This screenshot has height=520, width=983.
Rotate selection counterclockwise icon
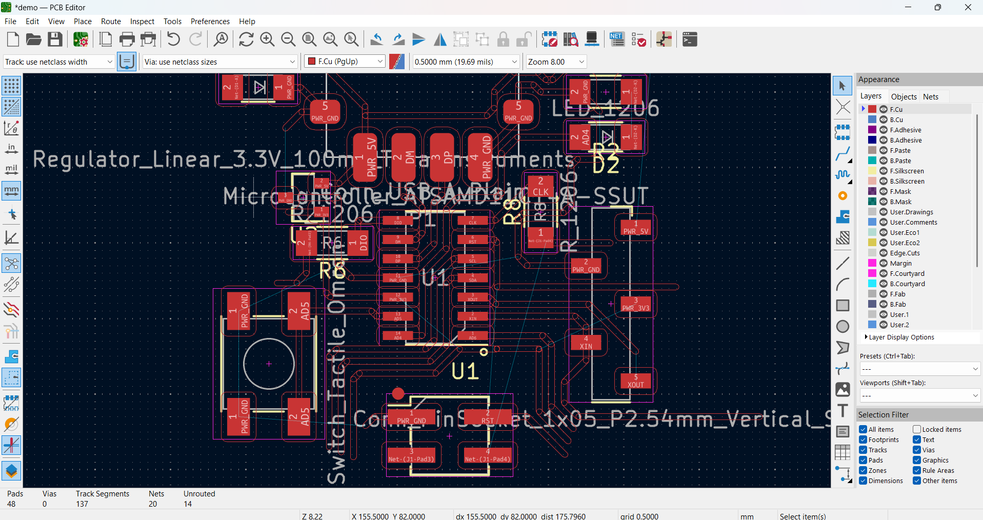click(x=377, y=39)
